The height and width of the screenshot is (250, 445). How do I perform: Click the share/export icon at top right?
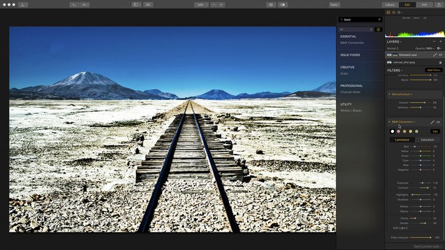point(439,5)
